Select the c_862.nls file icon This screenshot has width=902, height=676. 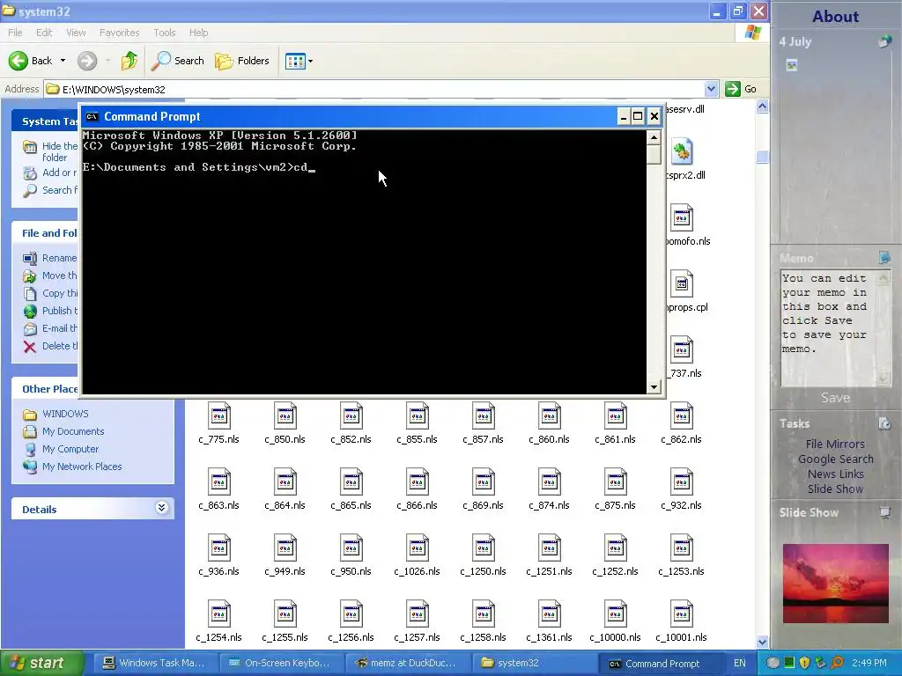click(x=682, y=415)
